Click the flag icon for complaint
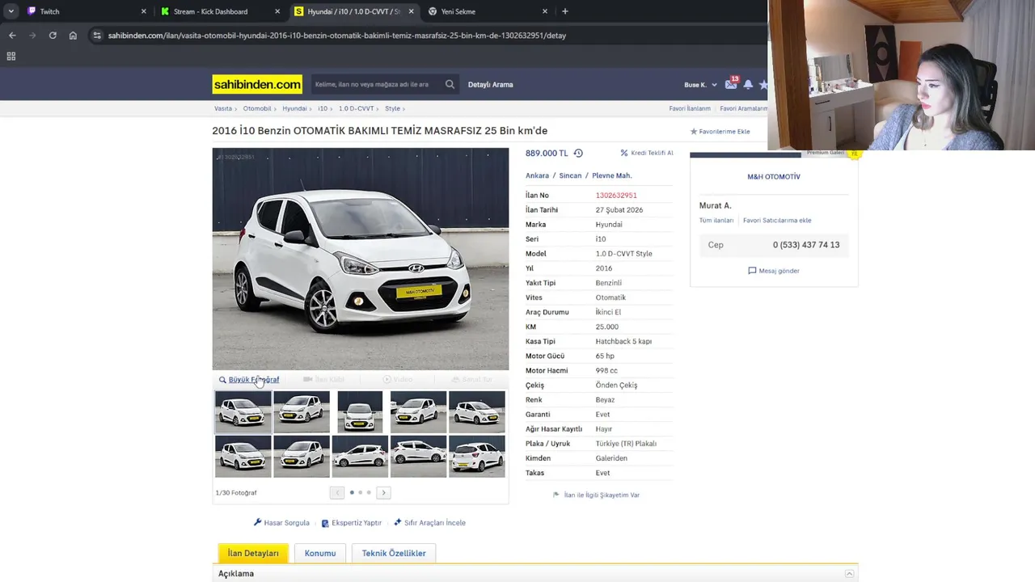The image size is (1035, 582). 556,495
